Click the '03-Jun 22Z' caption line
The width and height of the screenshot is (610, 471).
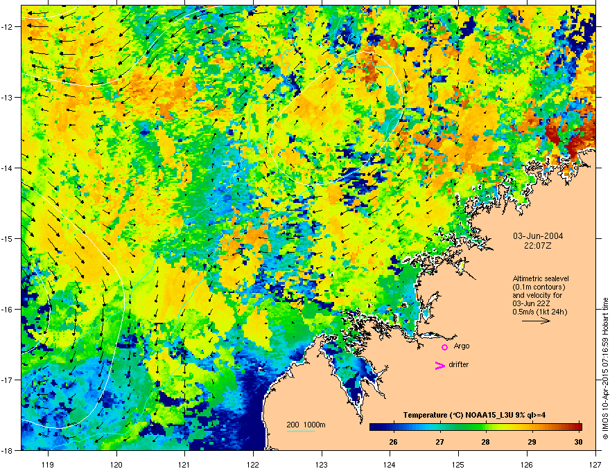coord(530,303)
